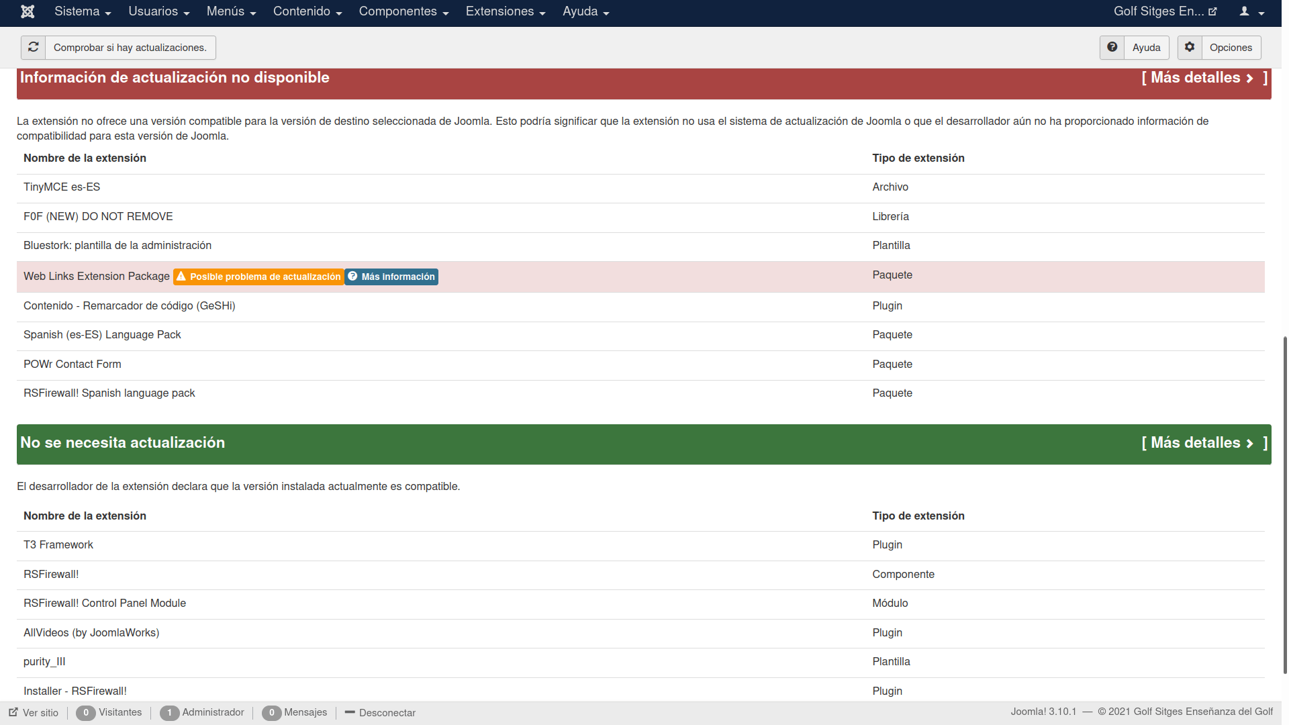
Task: Click Información de actualización no disponible heading
Action: 175,78
